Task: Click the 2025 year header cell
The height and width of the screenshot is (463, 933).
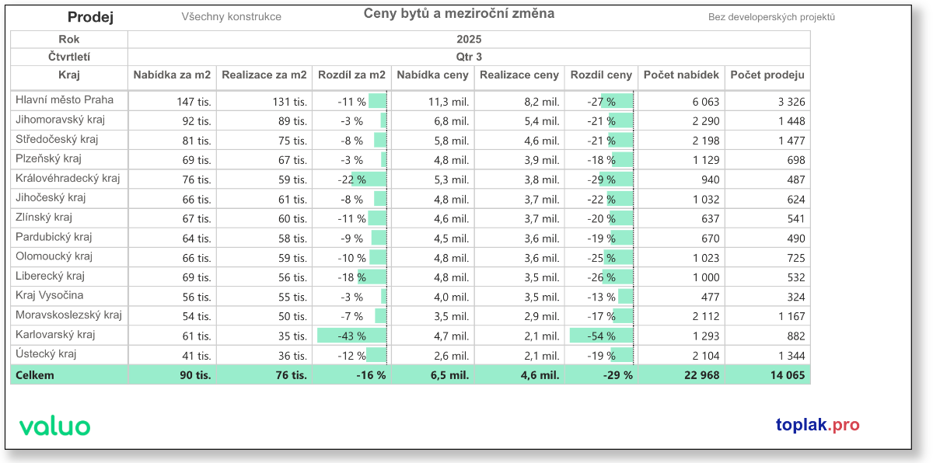Action: tap(469, 40)
